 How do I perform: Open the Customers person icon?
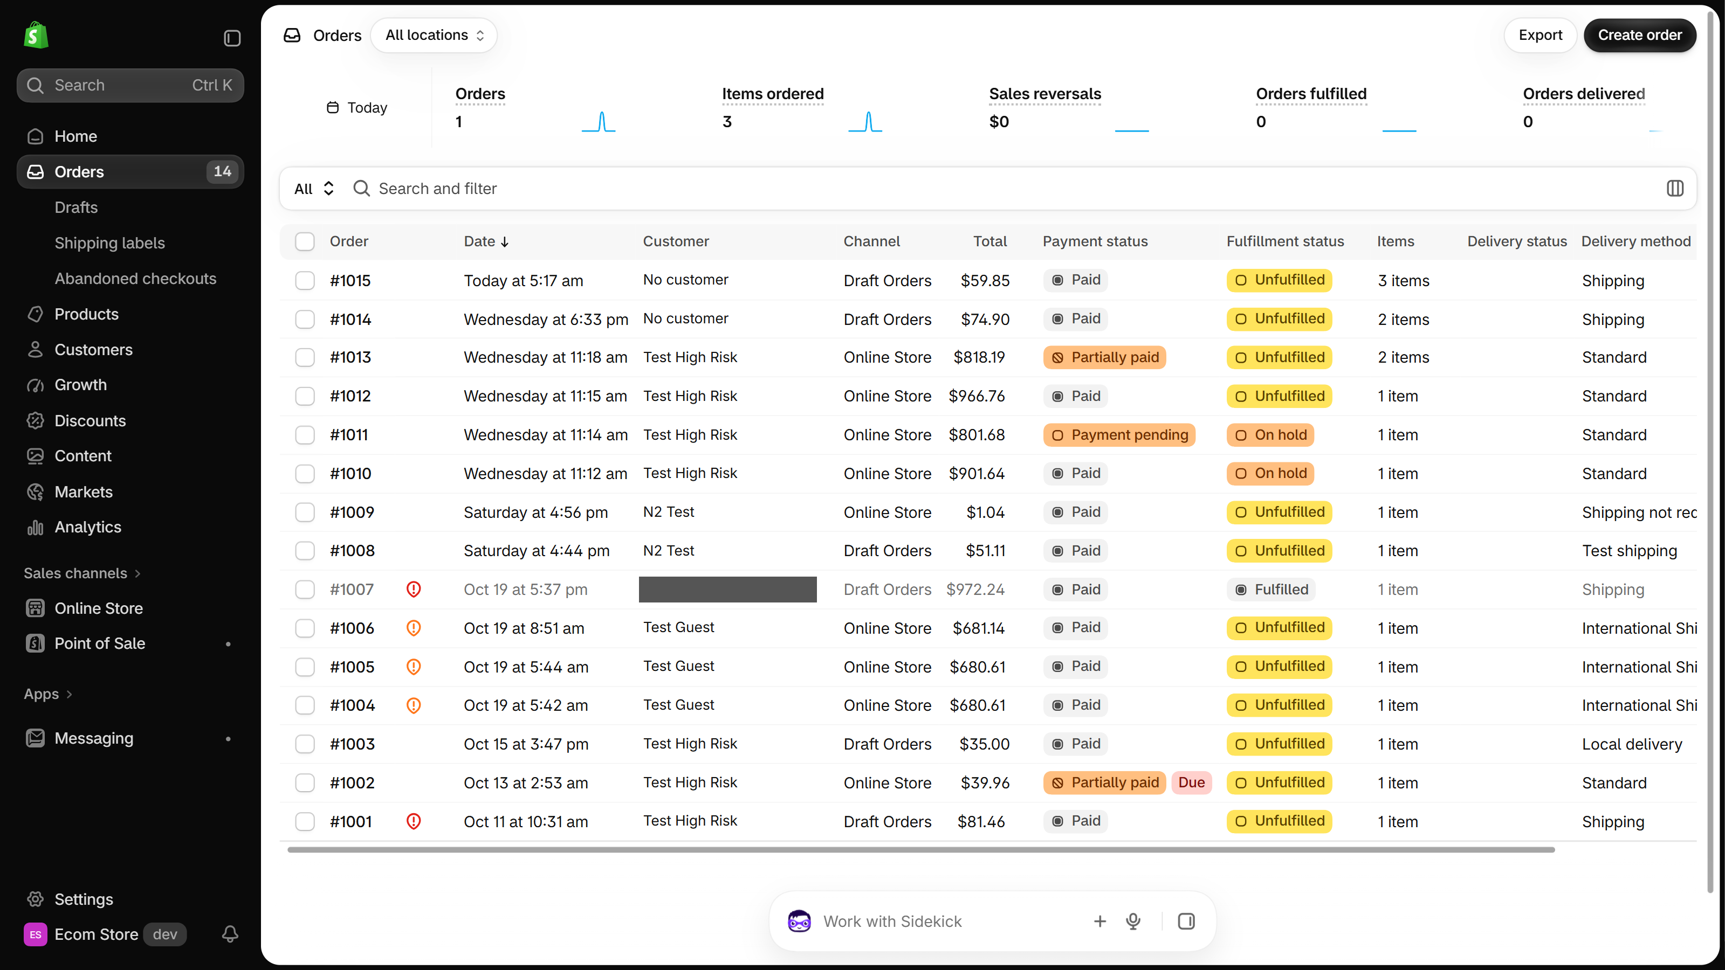click(x=36, y=349)
